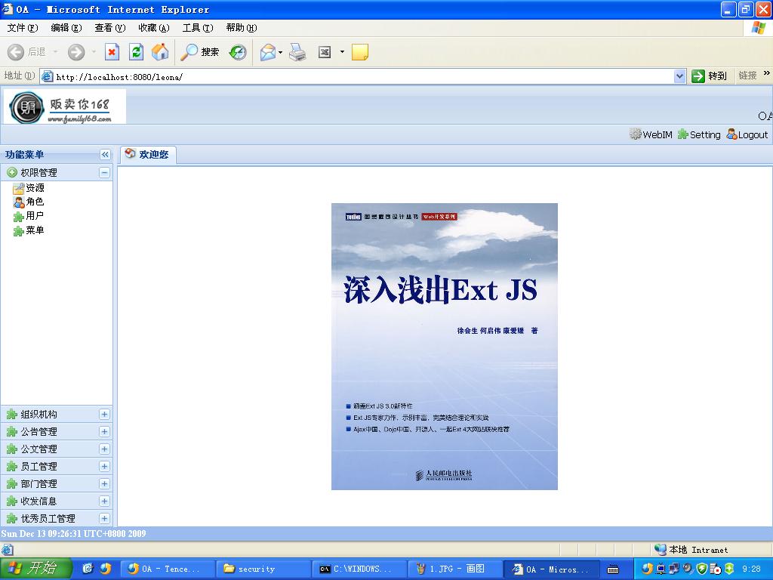Select 菜单 in the tree

click(x=35, y=230)
